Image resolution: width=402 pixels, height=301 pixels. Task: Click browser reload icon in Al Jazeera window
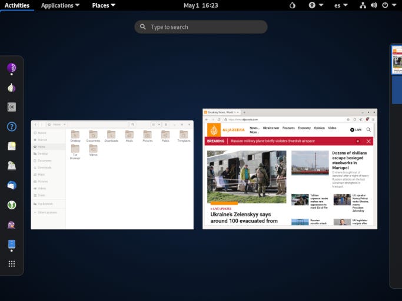coord(219,119)
